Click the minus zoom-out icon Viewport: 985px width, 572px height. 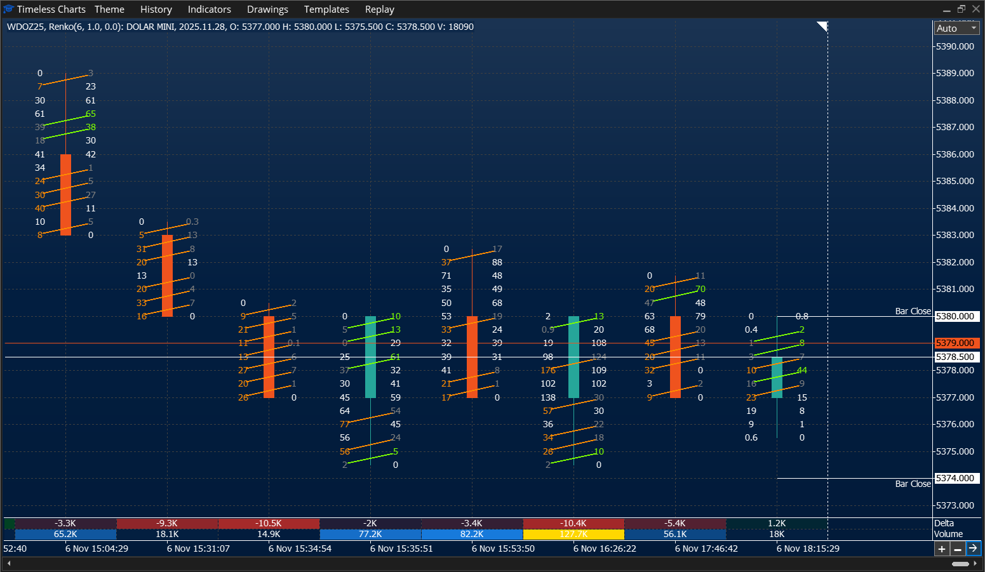pyautogui.click(x=958, y=549)
